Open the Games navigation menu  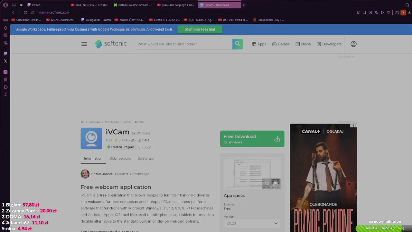(281, 44)
